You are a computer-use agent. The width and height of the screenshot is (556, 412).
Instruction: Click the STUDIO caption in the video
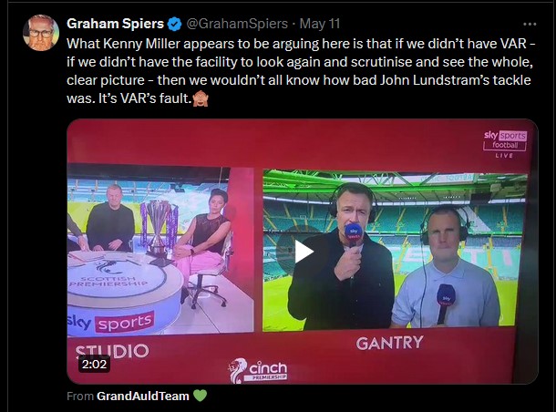pos(112,350)
